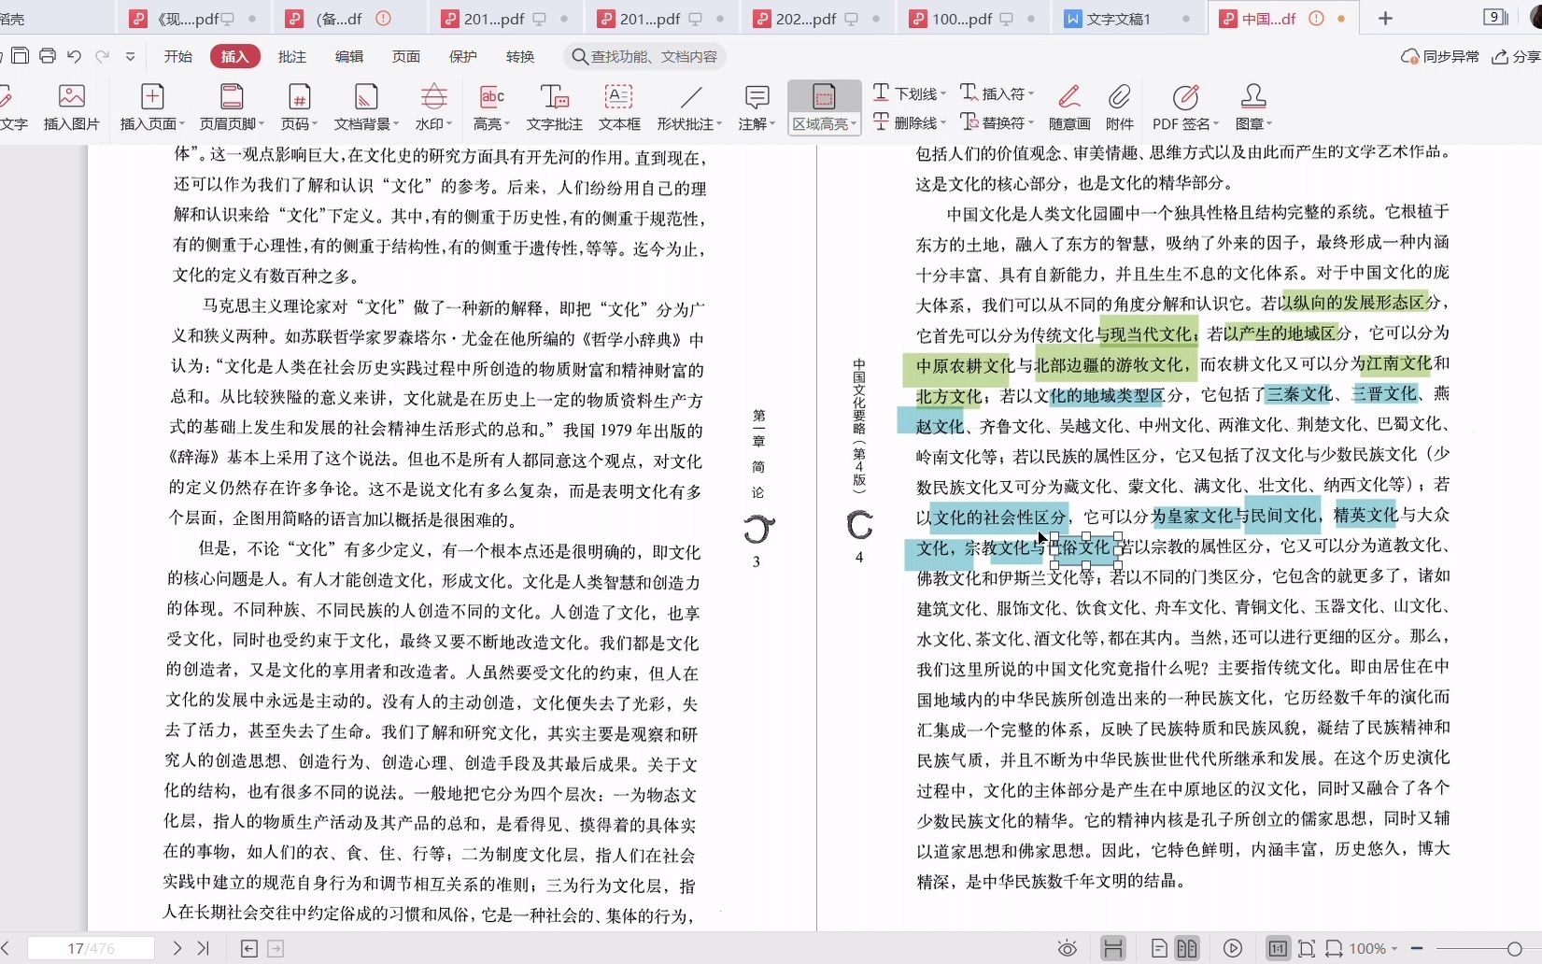Open the Document Background (文档背景) dropdown arrow

(396, 124)
